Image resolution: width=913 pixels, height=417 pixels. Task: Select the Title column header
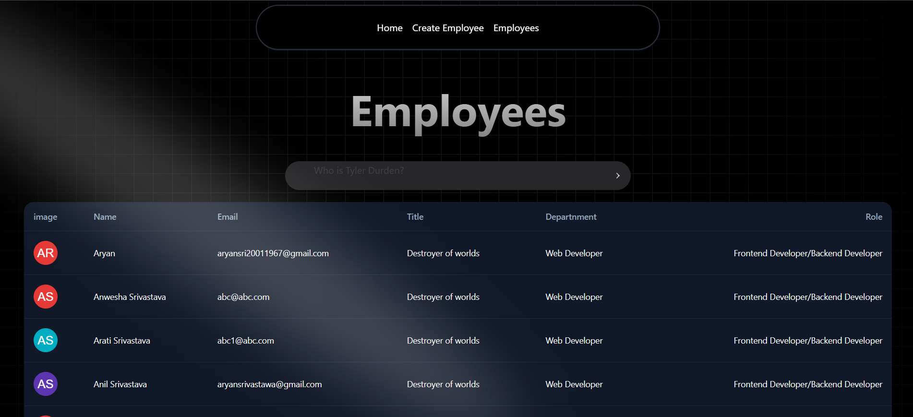415,217
